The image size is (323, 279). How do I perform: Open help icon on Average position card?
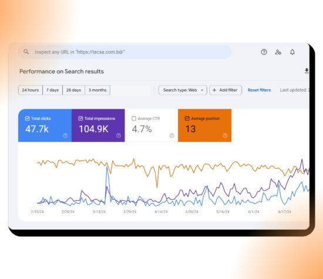tap(225, 135)
